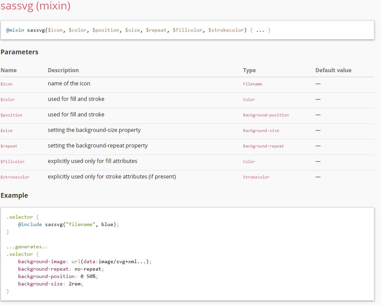The image size is (381, 305).
Task: Select the '$icon' parameter name cell
Action: (x=6, y=84)
